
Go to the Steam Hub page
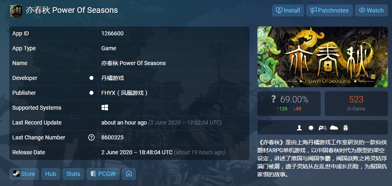click(51, 174)
